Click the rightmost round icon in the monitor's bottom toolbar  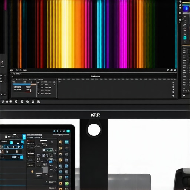pyautogui.click(x=39, y=102)
